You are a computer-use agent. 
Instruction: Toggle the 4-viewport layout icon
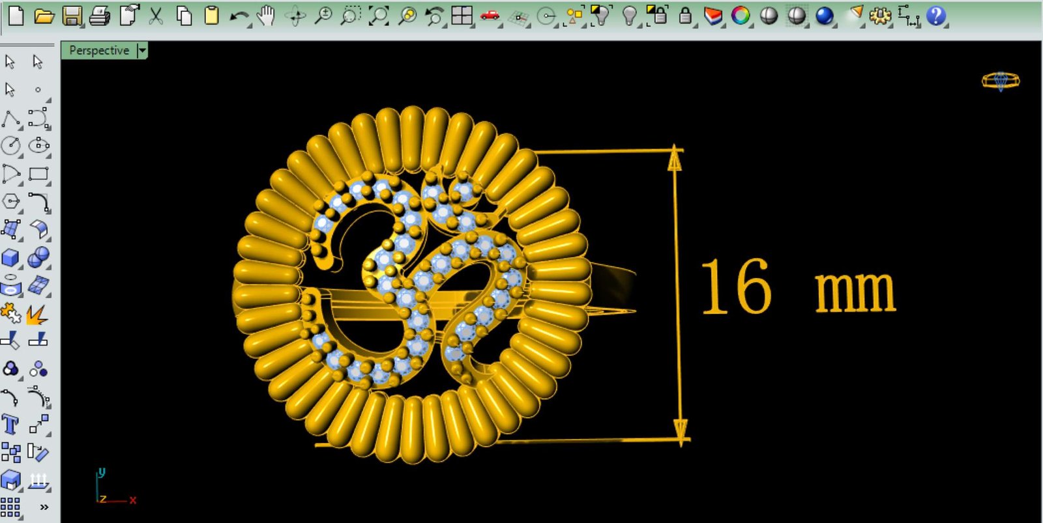462,16
